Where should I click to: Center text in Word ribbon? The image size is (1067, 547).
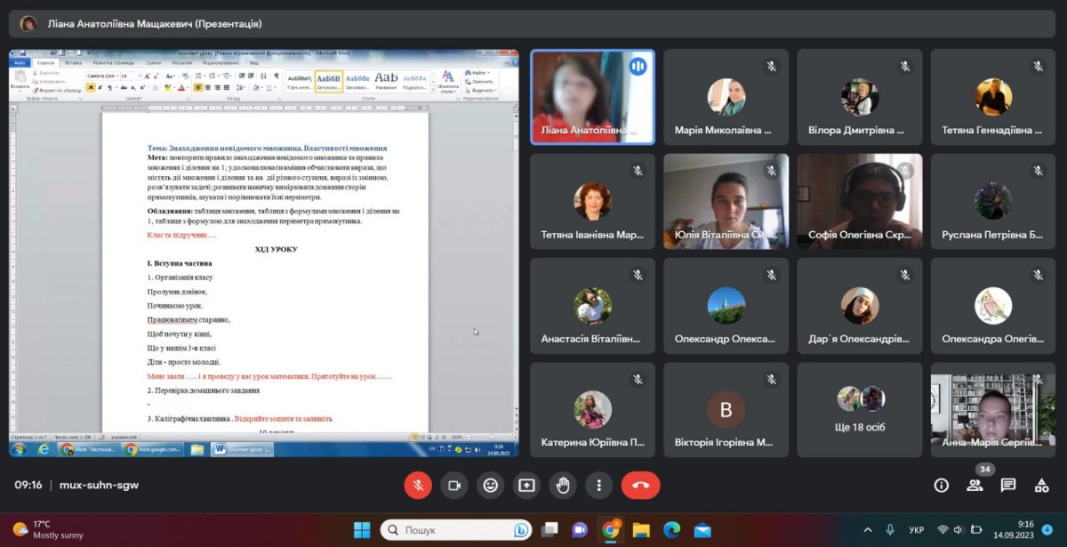point(208,87)
